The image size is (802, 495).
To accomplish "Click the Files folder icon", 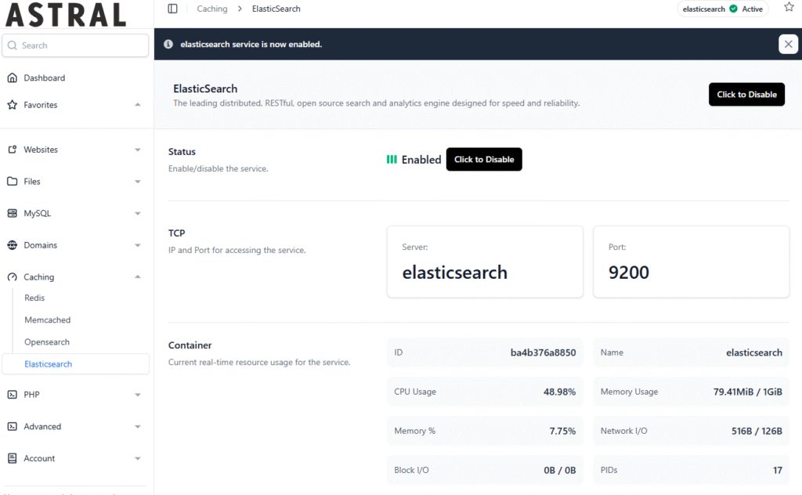I will point(13,182).
